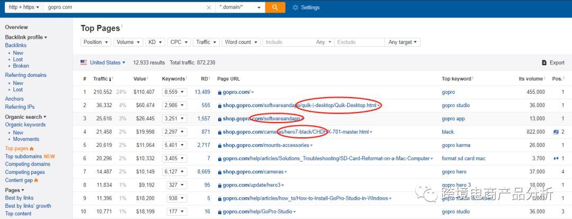Viewport: 572px width, 219px height.
Task: Select Organic keywords in the sidebar
Action: tap(25, 125)
